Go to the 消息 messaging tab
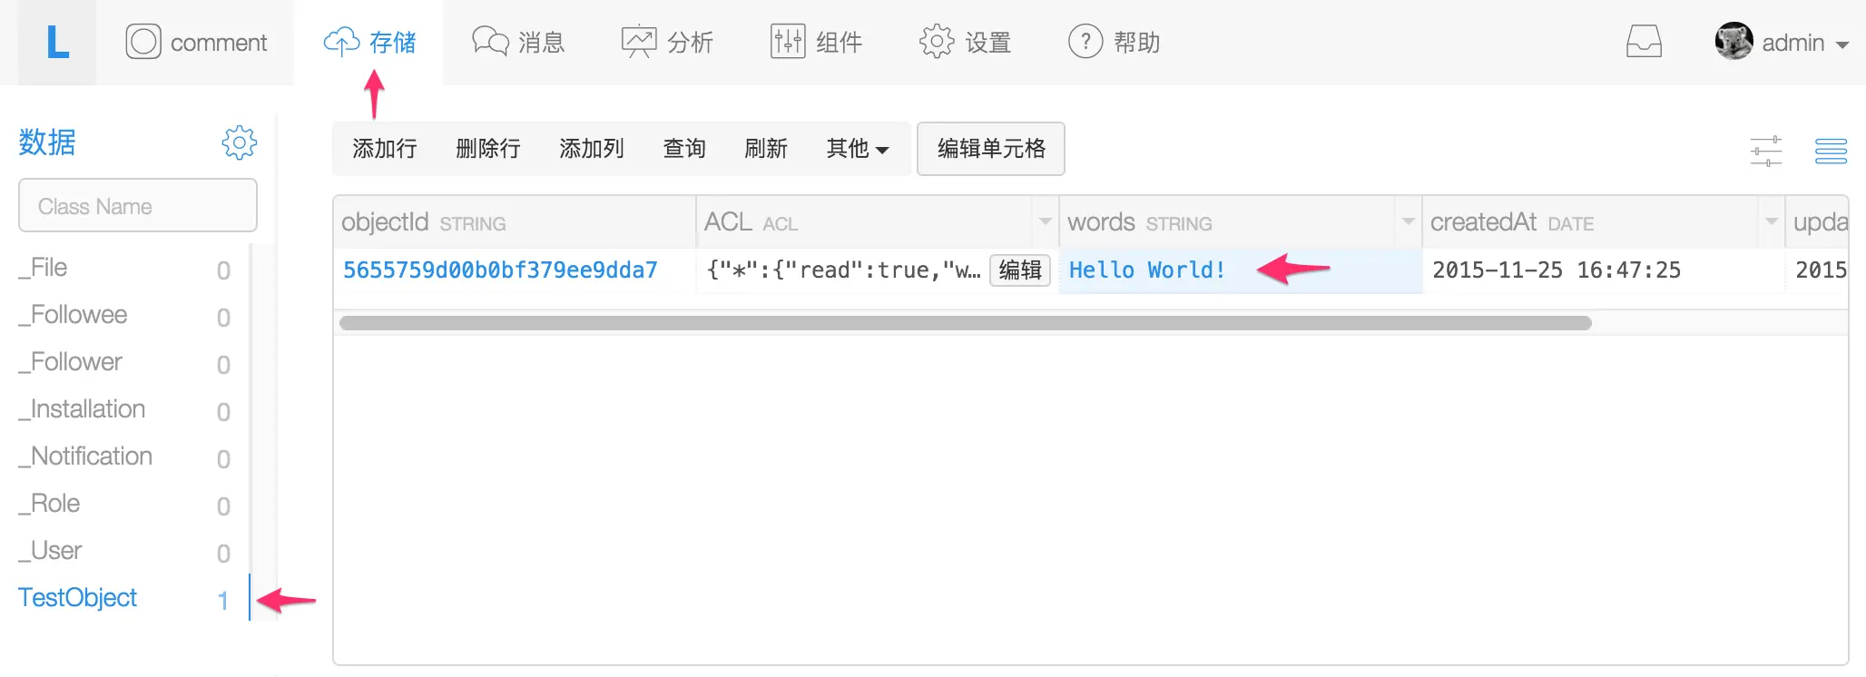Image resolution: width=1866 pixels, height=677 pixels. pos(518,43)
